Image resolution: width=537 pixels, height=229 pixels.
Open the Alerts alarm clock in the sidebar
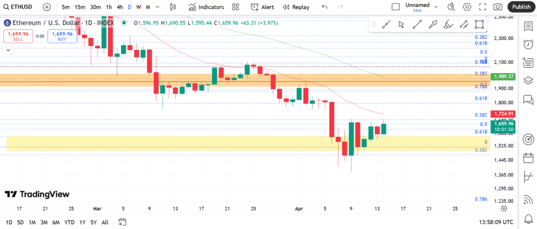(x=528, y=45)
